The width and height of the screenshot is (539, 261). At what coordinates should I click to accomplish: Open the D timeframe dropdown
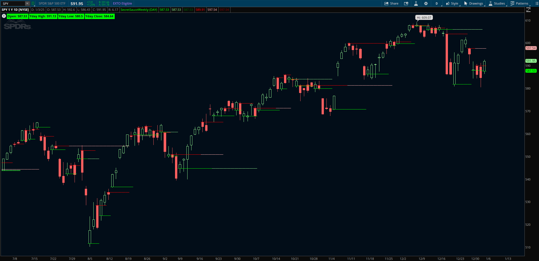437,3
